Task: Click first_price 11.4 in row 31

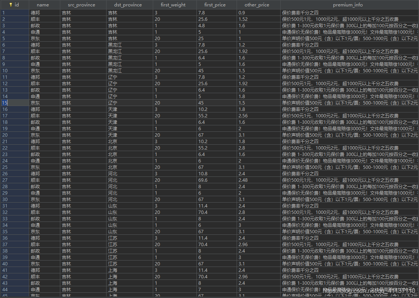Action: click(217, 206)
